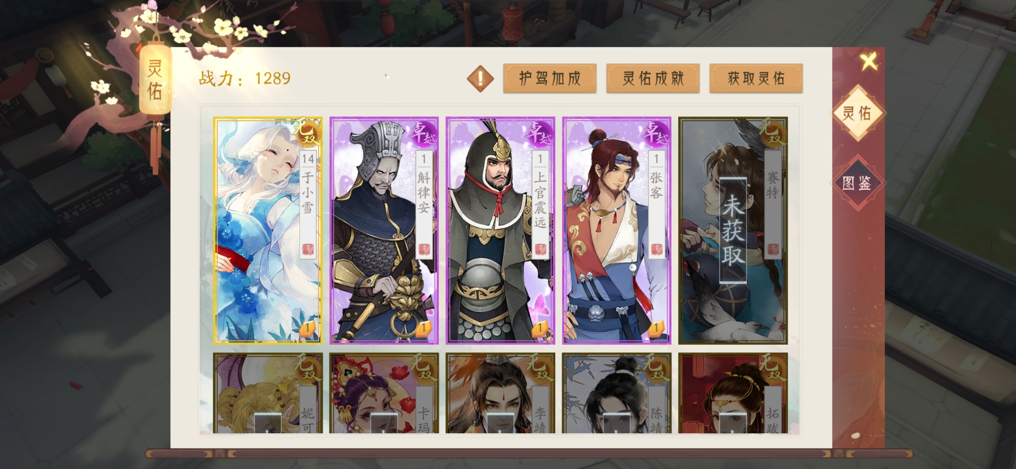This screenshot has height=469, width=1016.
Task: Click the 无双 badge on 于小雪 card
Action: [308, 133]
